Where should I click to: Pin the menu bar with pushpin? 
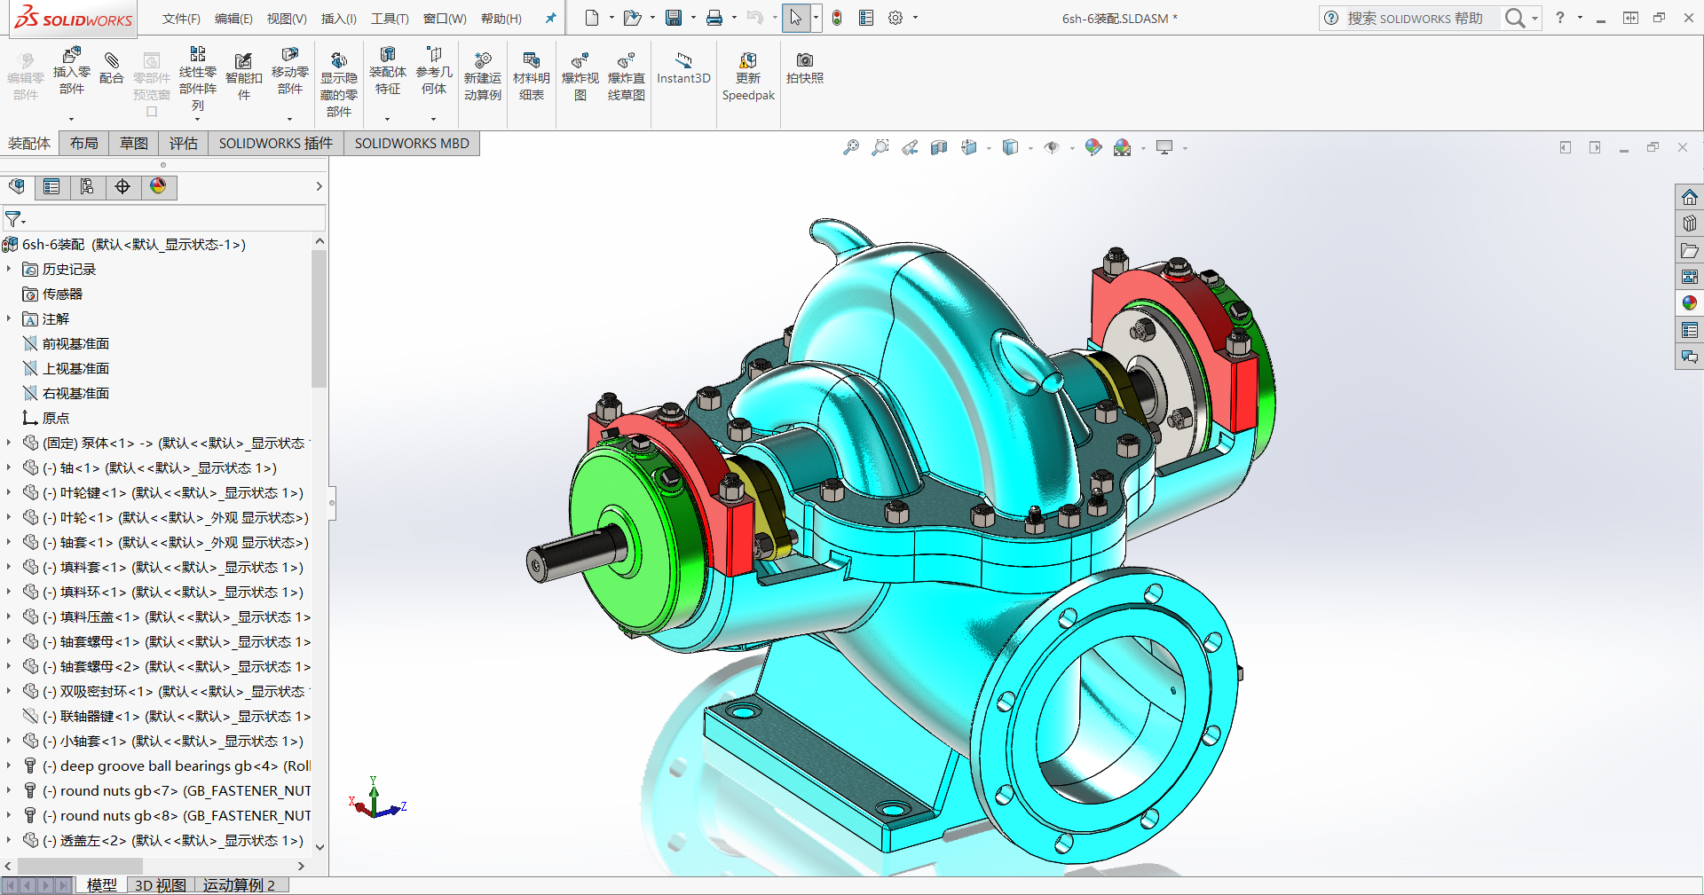tap(550, 18)
